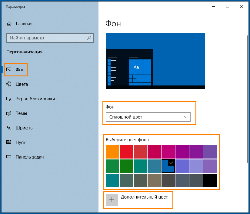Viewport: 250px width, 214px height.
Task: Click the plus icon for custom color
Action: [112, 200]
